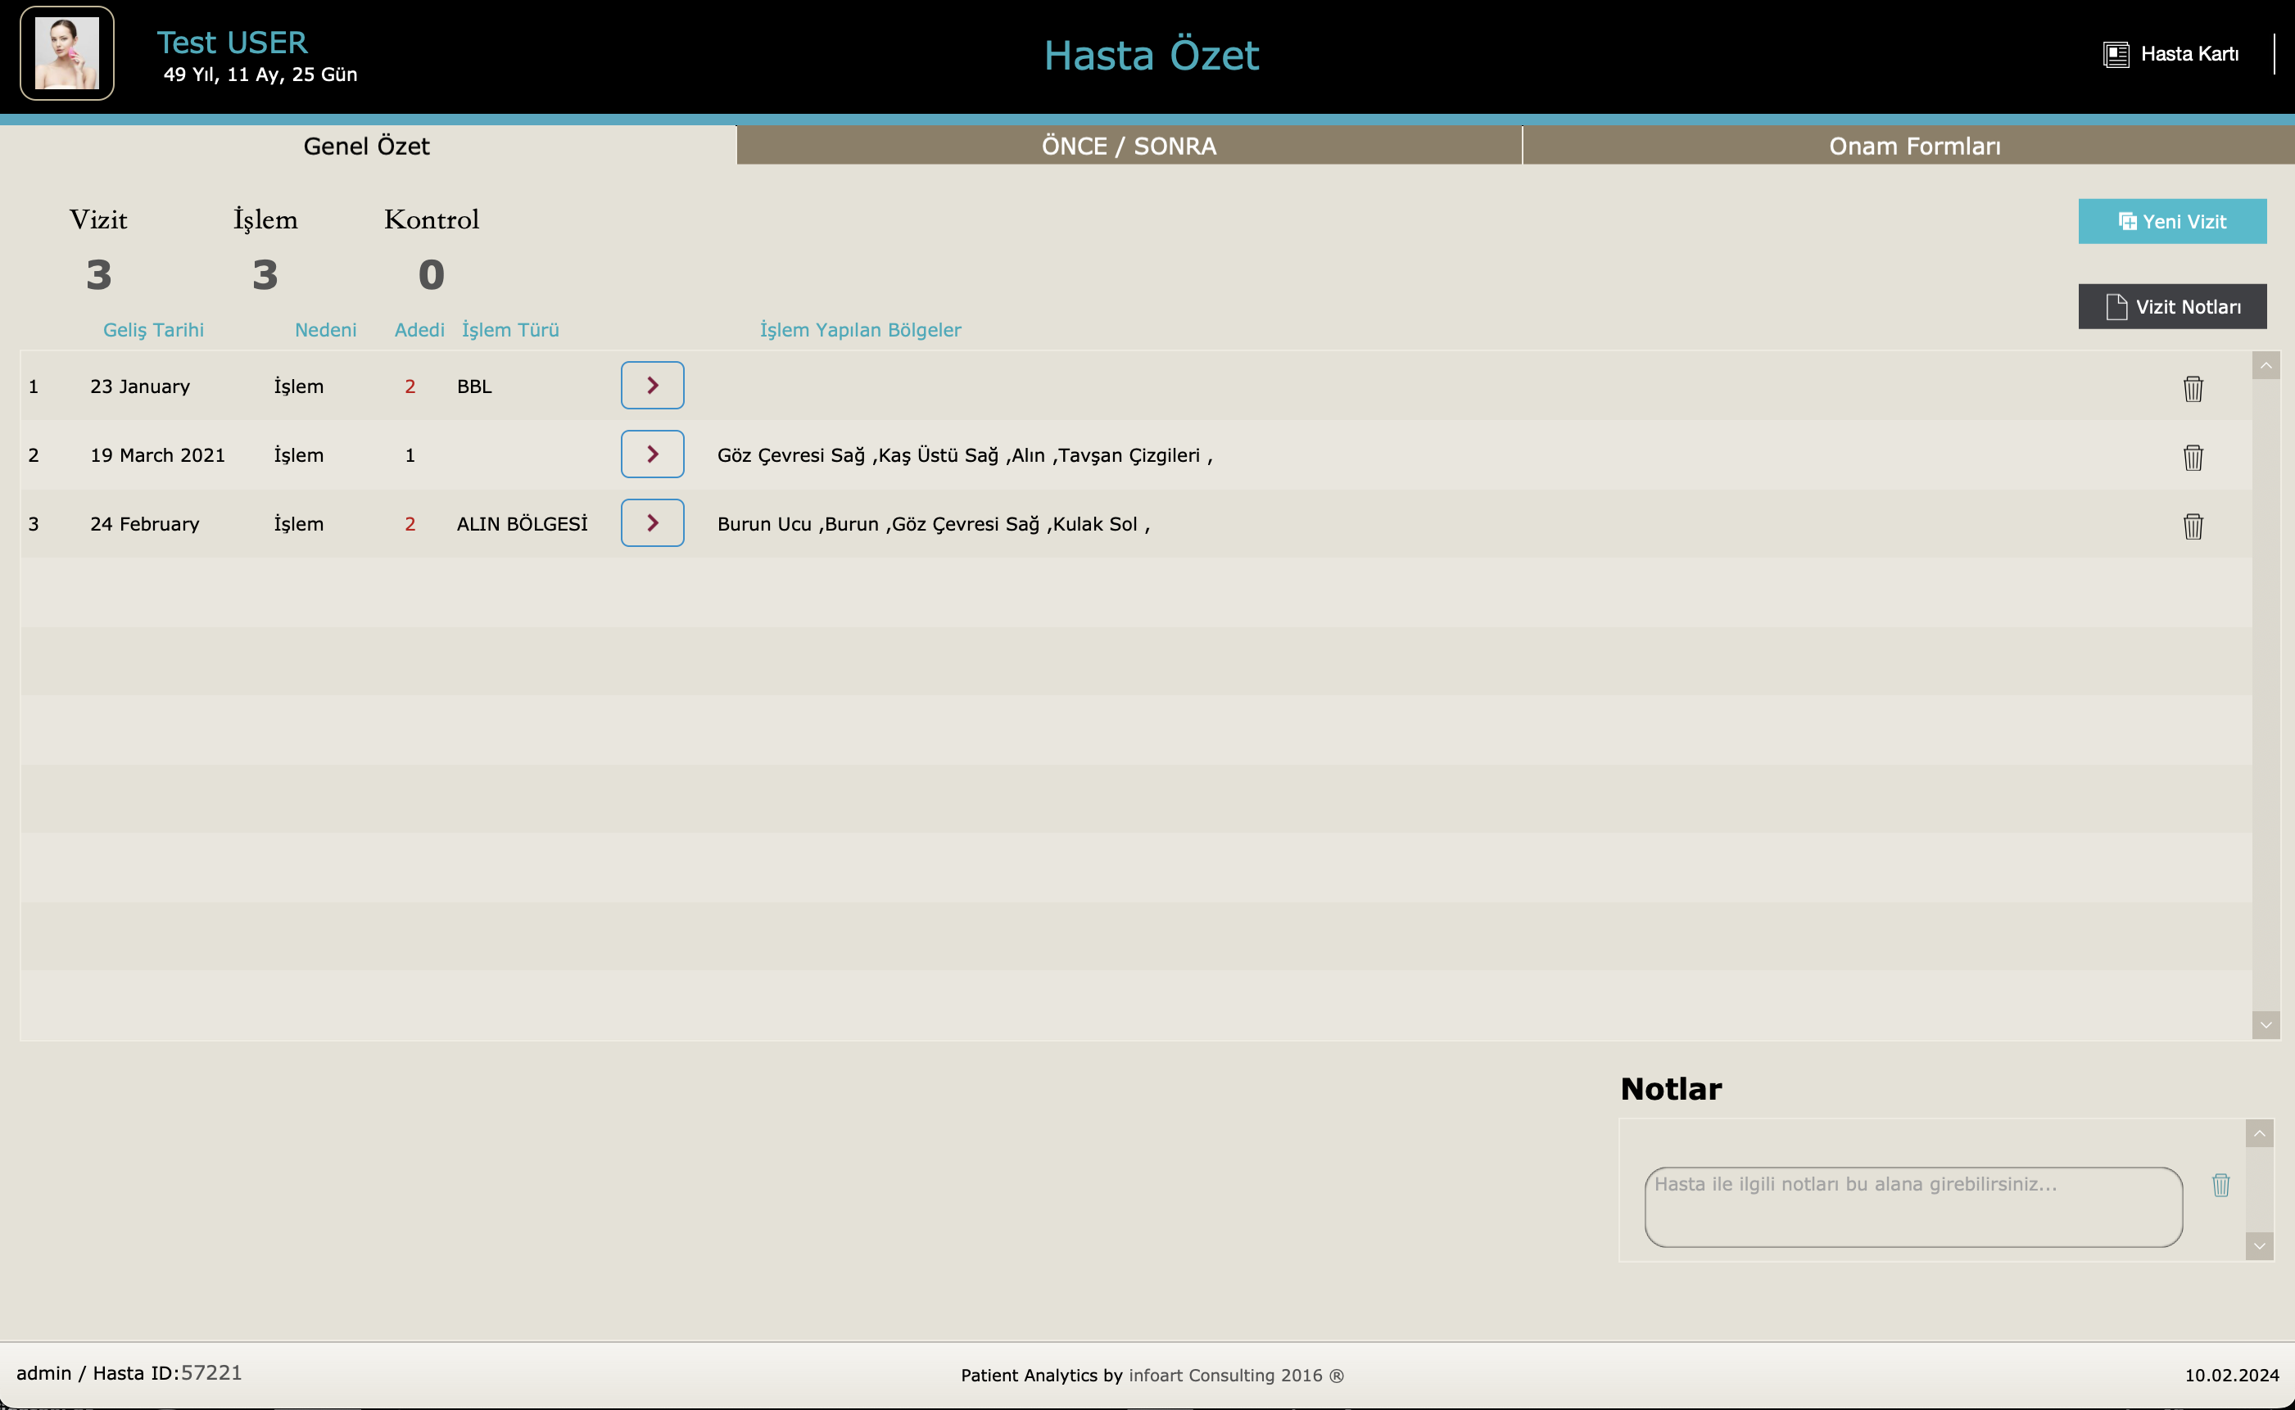This screenshot has height=1410, width=2295.
Task: Click the Notlar heading
Action: click(1671, 1089)
